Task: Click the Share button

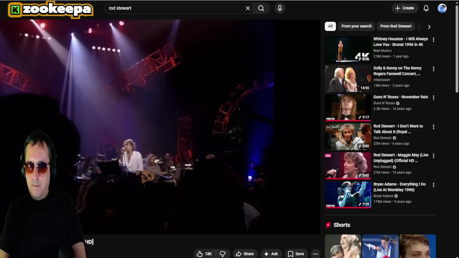Action: click(x=245, y=254)
